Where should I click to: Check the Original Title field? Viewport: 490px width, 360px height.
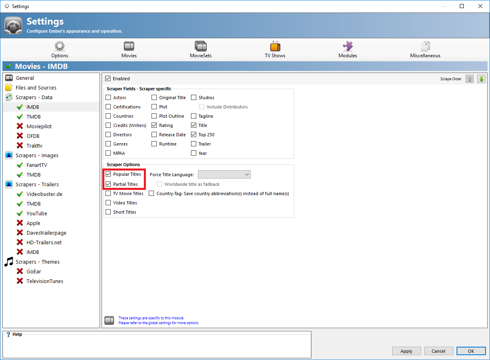coord(154,98)
